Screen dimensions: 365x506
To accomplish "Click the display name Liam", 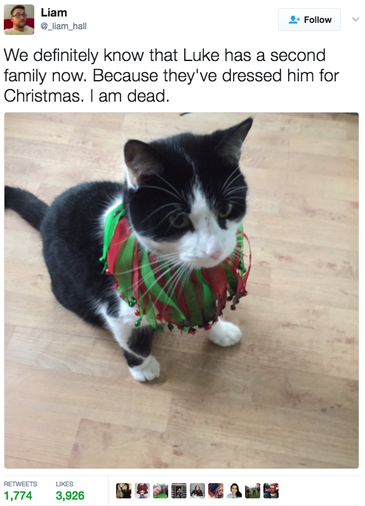I will (x=54, y=13).
